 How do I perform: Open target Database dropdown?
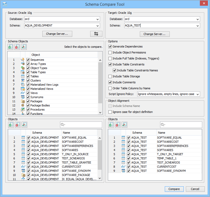198,19
